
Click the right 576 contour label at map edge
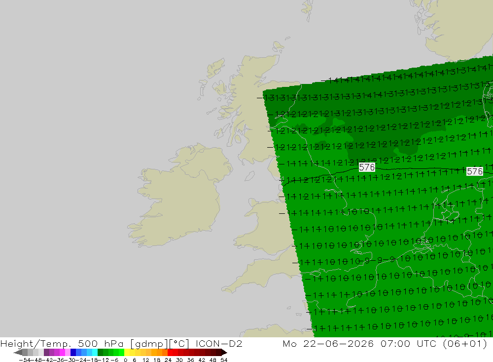(x=475, y=171)
